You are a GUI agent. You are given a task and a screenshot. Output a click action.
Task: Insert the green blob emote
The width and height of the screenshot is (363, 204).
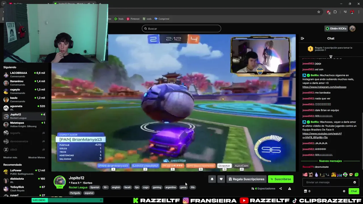point(356,175)
